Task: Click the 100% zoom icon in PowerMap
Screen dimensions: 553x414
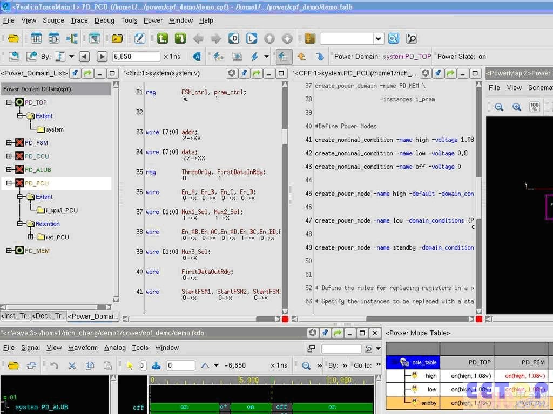Action: [535, 107]
